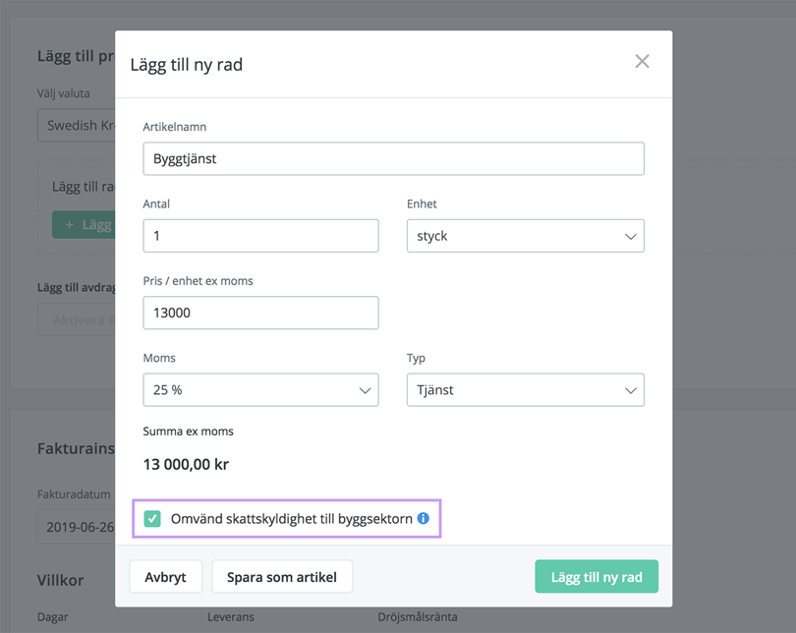Confirm with the green Lägg till ny rad button
This screenshot has height=633, width=796.
tap(596, 577)
